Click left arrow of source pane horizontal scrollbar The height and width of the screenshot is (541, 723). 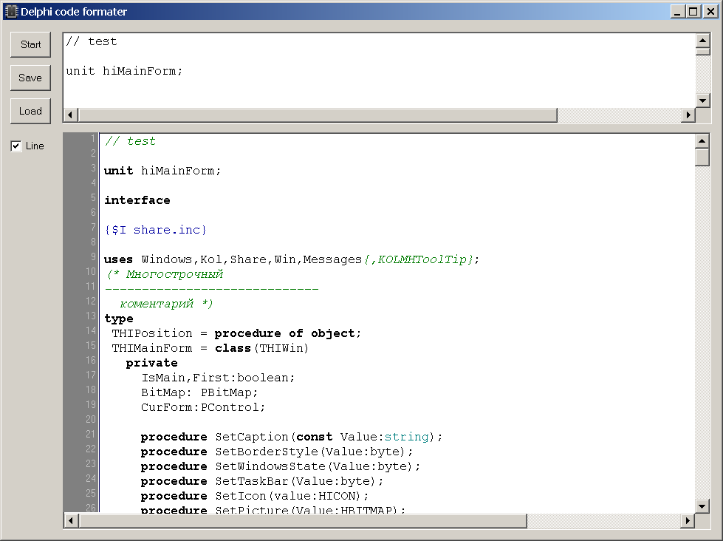tap(71, 115)
